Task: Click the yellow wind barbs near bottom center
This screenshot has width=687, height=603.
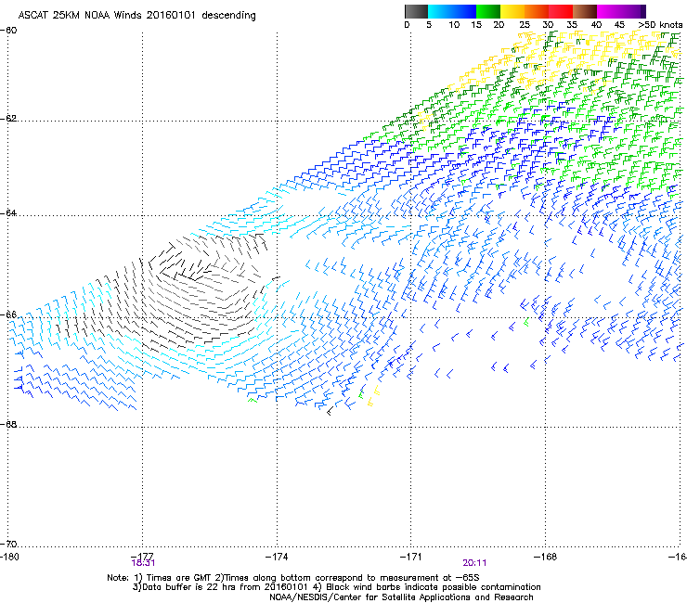Action: [x=373, y=396]
